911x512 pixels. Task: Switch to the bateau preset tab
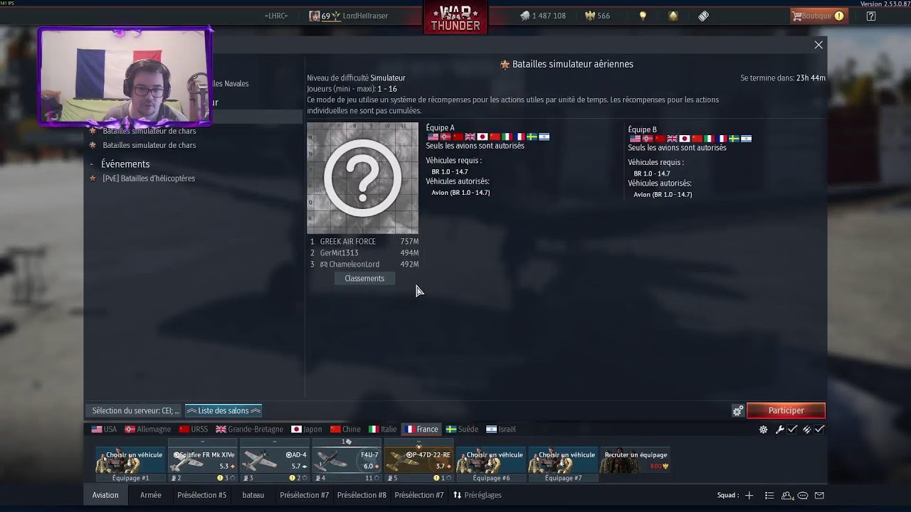coord(253,495)
